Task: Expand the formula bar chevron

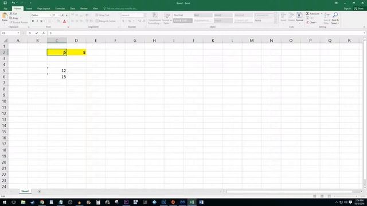Action: click(364, 33)
